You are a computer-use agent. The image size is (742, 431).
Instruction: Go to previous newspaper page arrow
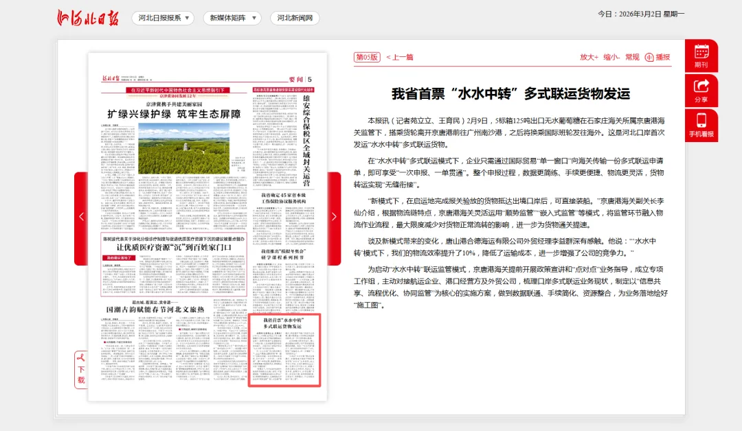[81, 217]
